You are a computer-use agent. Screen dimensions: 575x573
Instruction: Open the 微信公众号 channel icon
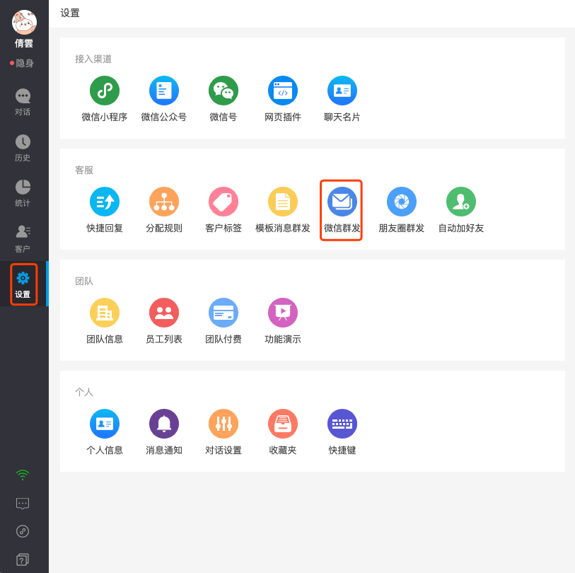[164, 91]
